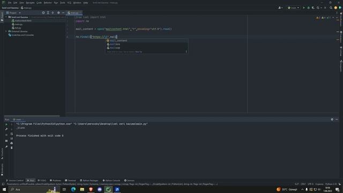Screen dimensions: 343x193
Task: Click the UTF-8 encoding status bar entry
Action: click(310, 184)
